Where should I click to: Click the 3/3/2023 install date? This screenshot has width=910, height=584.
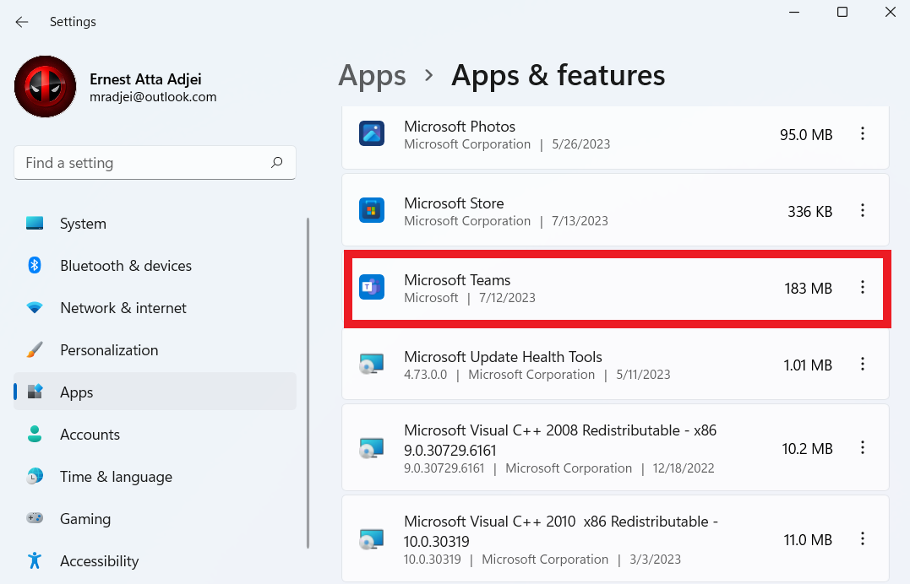(x=655, y=560)
